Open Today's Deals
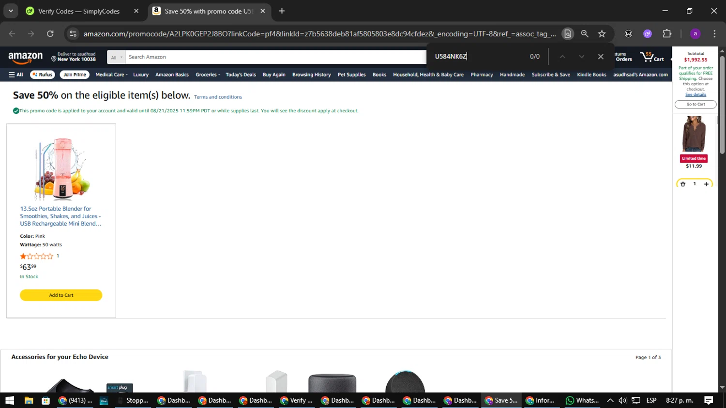Screen dimensions: 726x408 tap(241, 75)
